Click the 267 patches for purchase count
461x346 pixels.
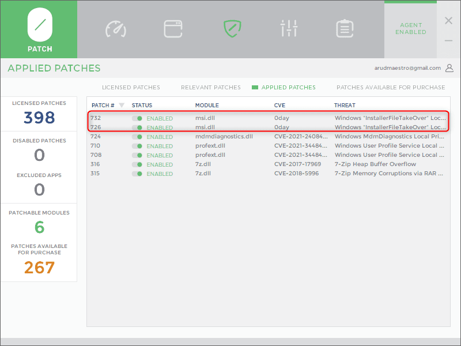[x=39, y=267]
